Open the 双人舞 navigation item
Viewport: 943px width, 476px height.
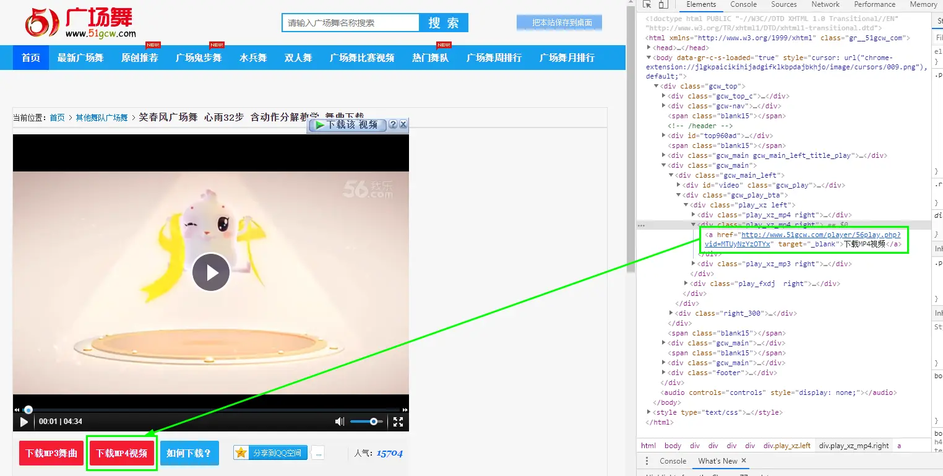(298, 58)
